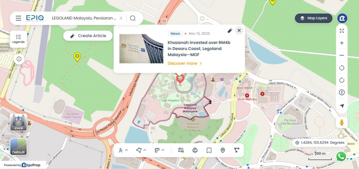Click the print map icon
This screenshot has width=359, height=169.
coord(195,150)
